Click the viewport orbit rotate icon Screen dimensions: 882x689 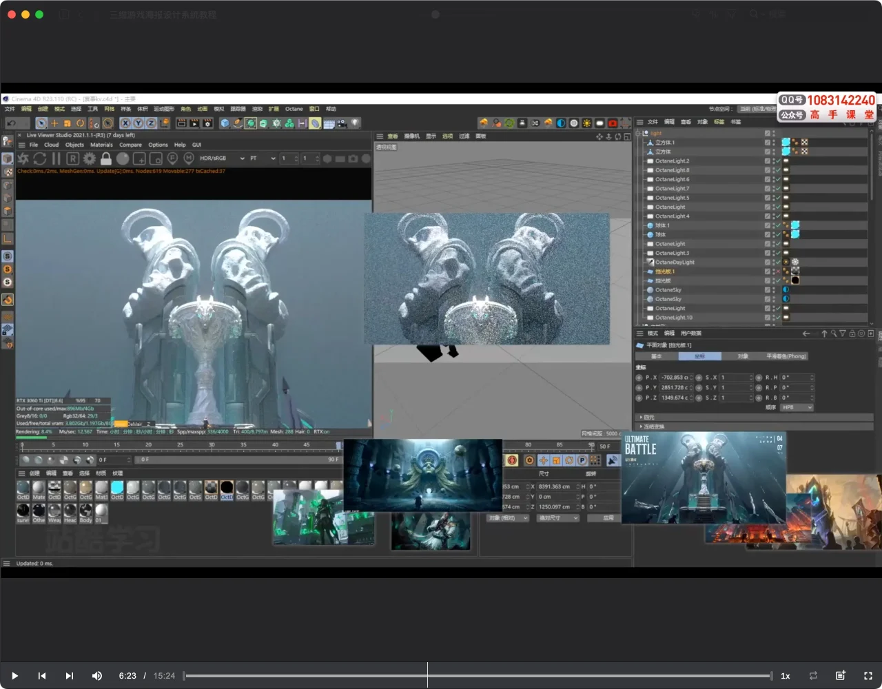point(617,136)
